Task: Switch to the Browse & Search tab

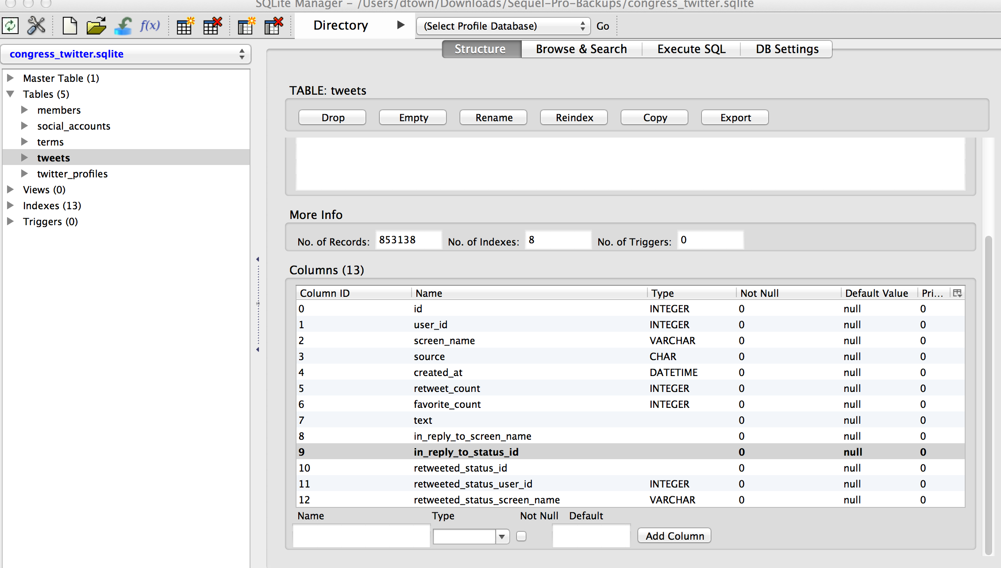Action: tap(581, 49)
